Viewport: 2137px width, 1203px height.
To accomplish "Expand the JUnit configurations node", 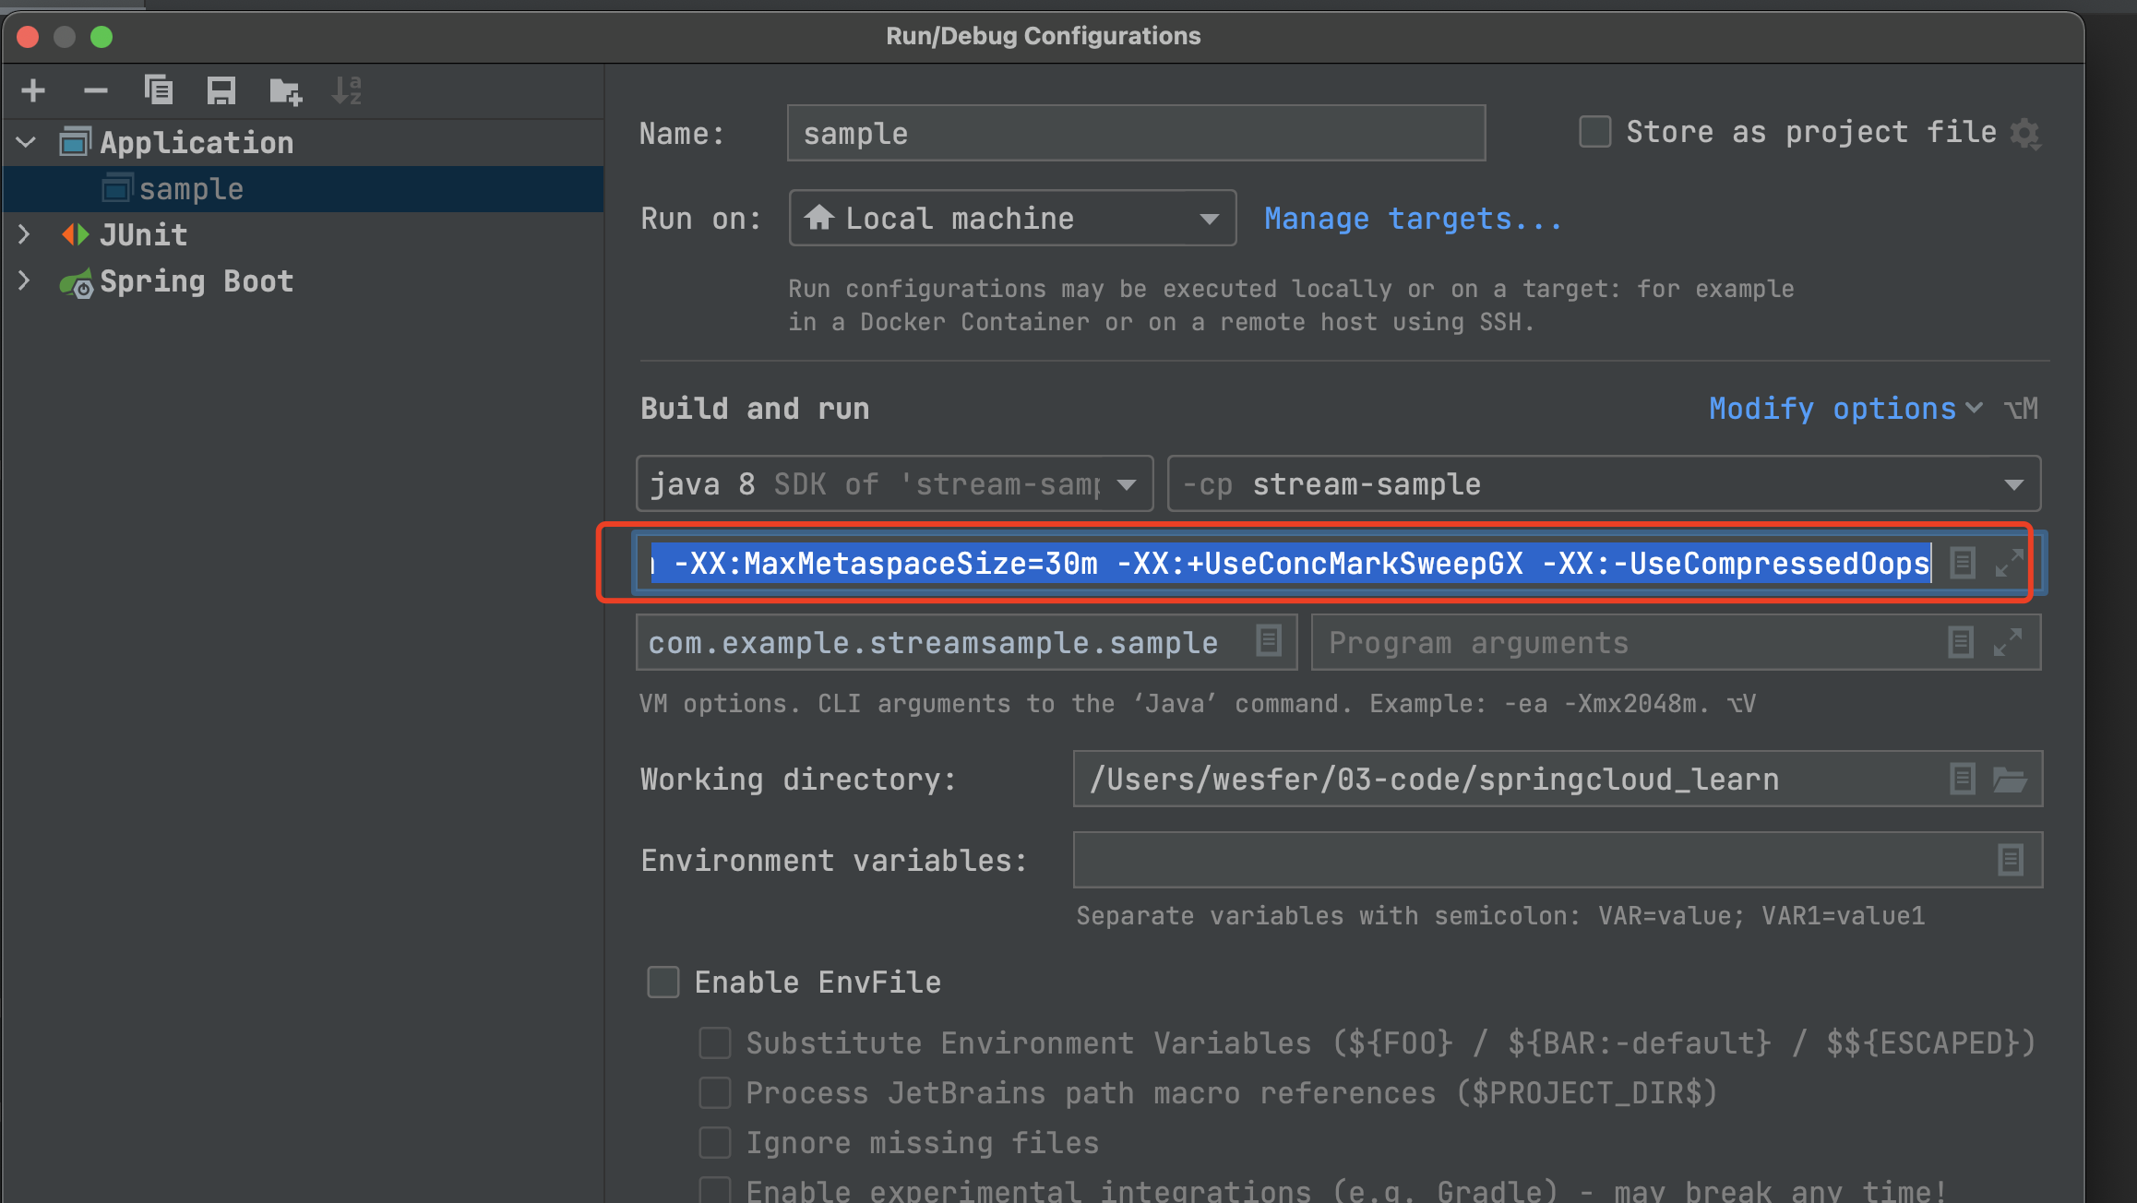I will tap(25, 235).
